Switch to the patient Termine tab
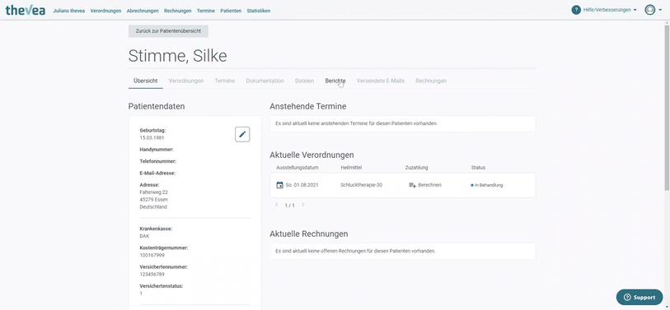This screenshot has height=310, width=670. (x=225, y=81)
